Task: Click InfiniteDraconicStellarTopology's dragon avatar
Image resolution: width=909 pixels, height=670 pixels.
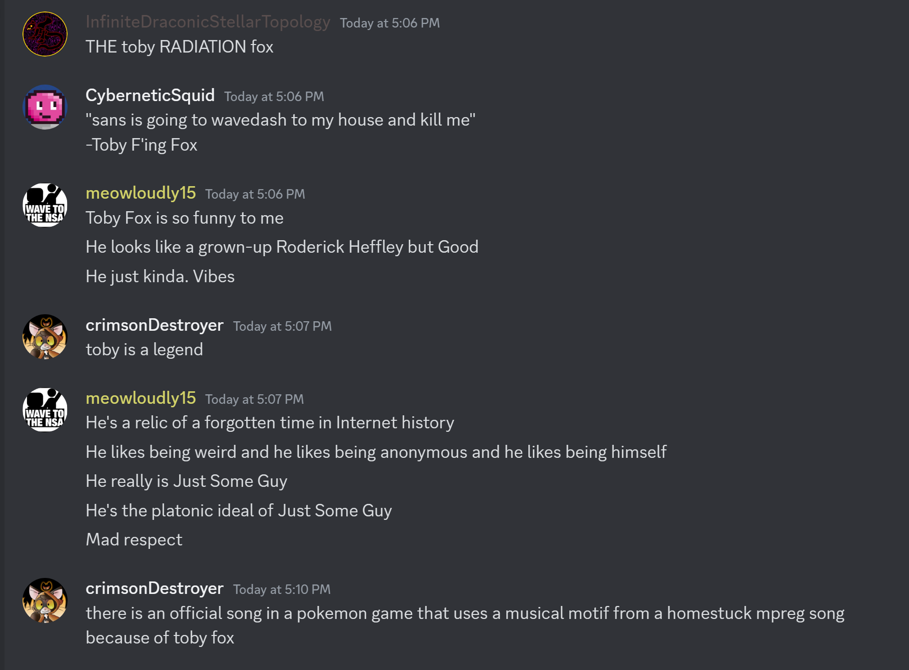Action: tap(45, 34)
